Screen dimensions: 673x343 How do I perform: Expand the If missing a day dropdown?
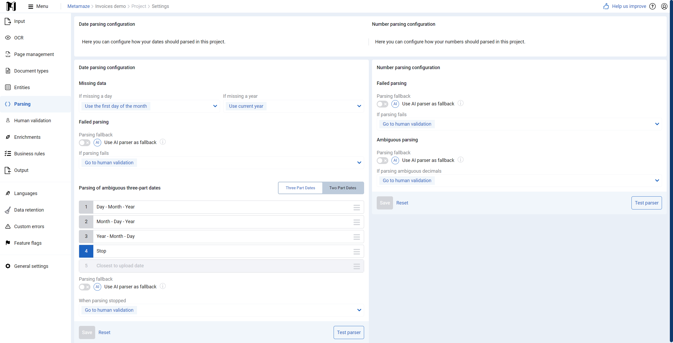pyautogui.click(x=149, y=106)
